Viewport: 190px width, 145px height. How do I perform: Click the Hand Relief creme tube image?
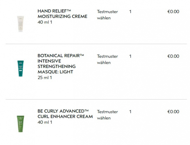20,23
